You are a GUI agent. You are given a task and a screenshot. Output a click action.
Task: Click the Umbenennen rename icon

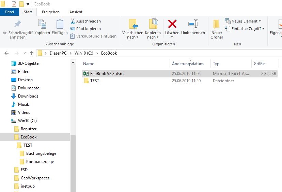[x=193, y=24]
